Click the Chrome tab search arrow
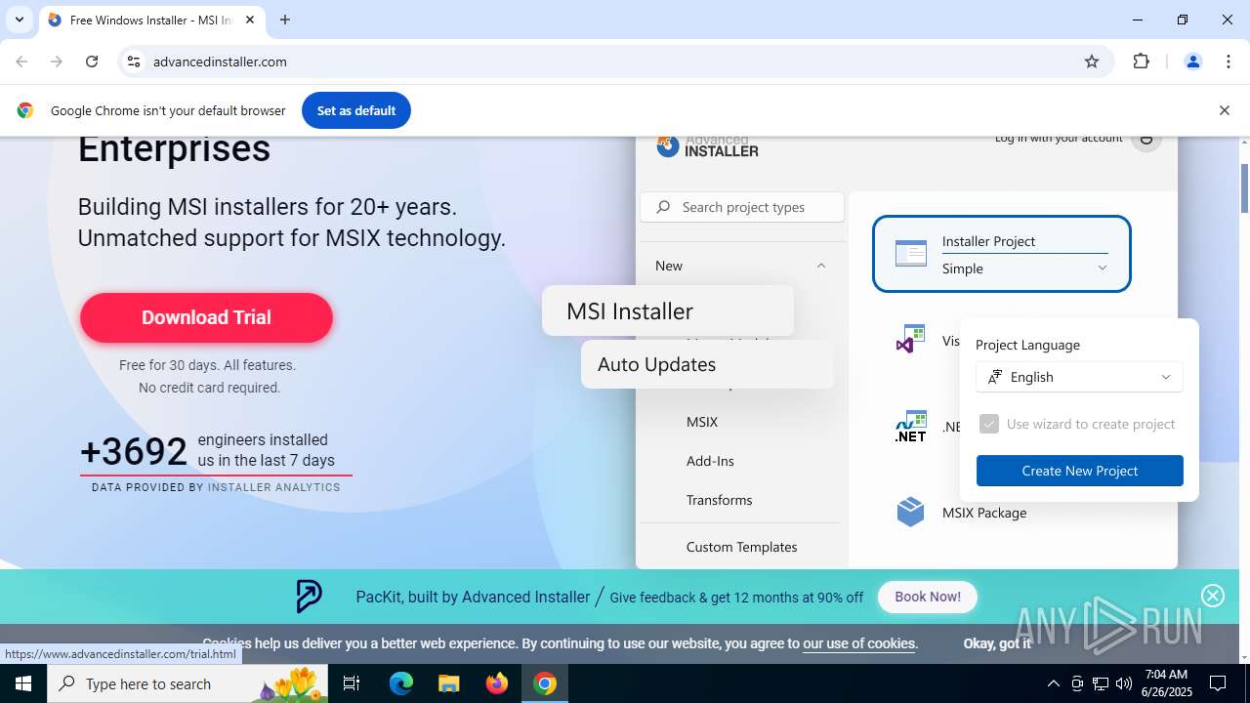This screenshot has width=1250, height=703. [19, 20]
